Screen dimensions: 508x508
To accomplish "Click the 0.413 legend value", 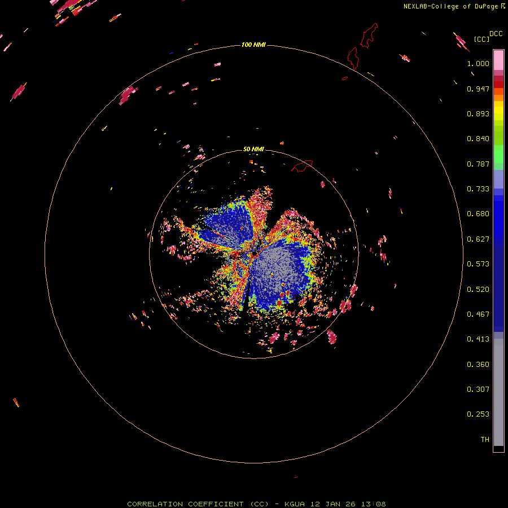I will click(478, 339).
